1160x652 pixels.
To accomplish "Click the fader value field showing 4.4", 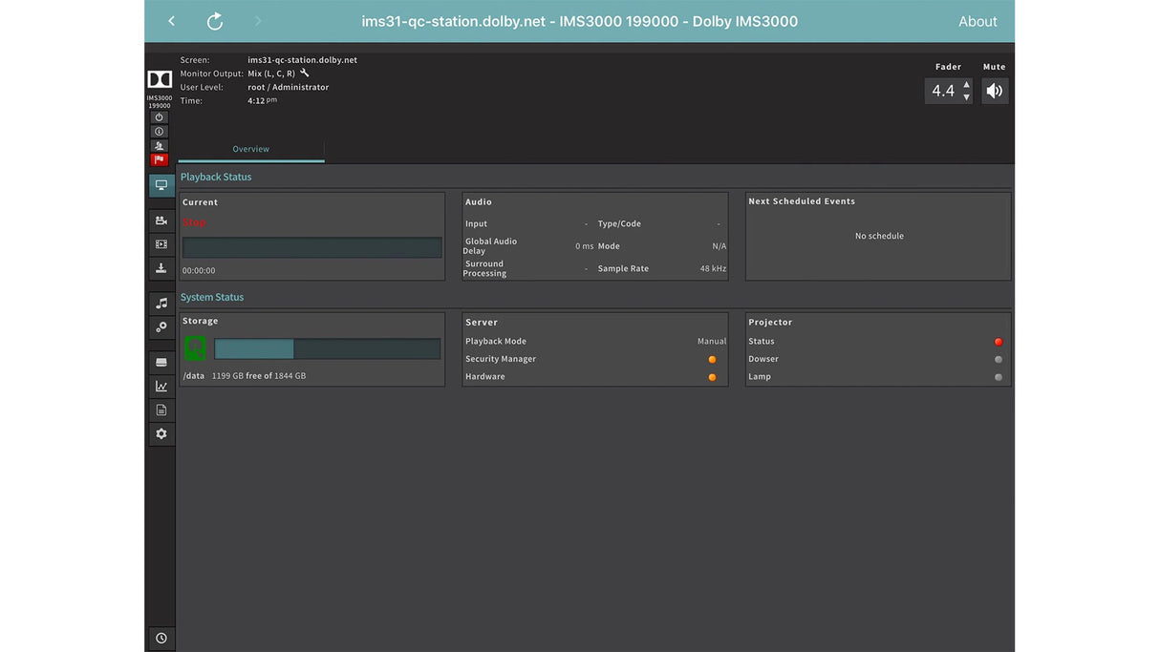I will 944,90.
